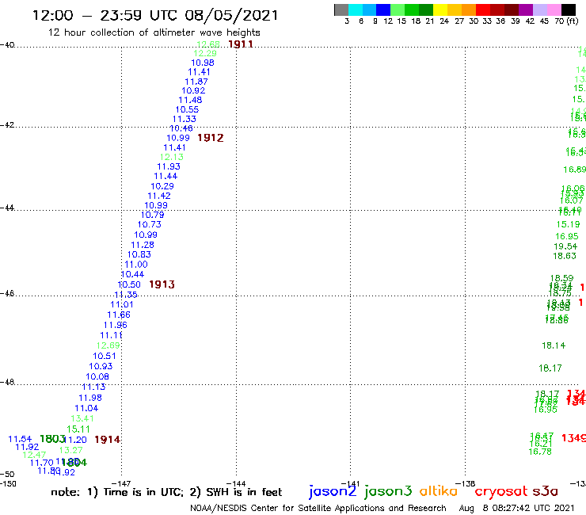Click the time label 1912
This screenshot has height=515, width=586.
(211, 138)
